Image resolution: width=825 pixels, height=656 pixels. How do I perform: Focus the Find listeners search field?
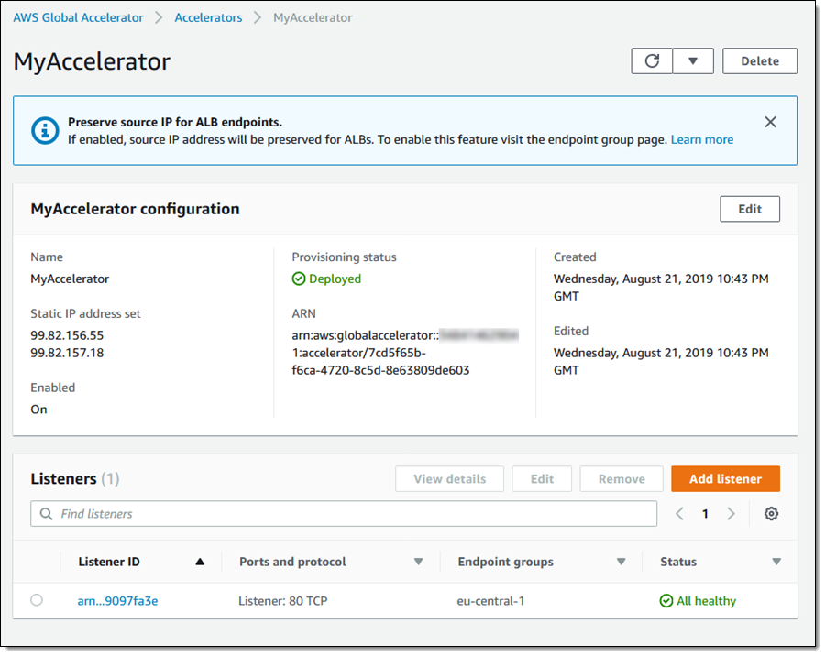click(x=344, y=513)
